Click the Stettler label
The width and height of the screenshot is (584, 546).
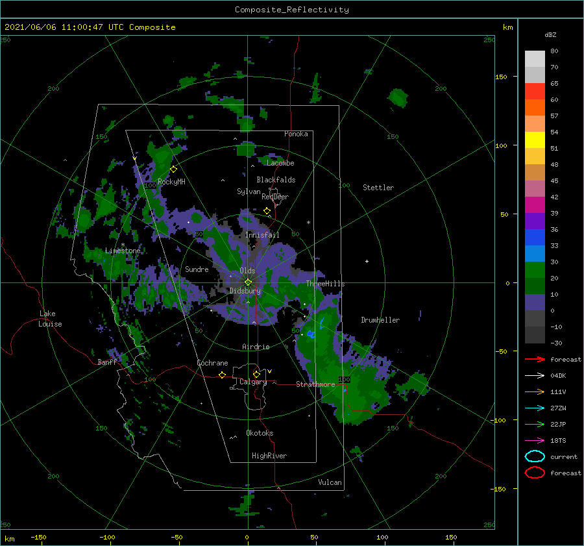point(378,188)
